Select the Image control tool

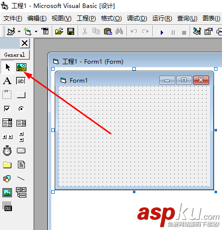(x=7, y=193)
